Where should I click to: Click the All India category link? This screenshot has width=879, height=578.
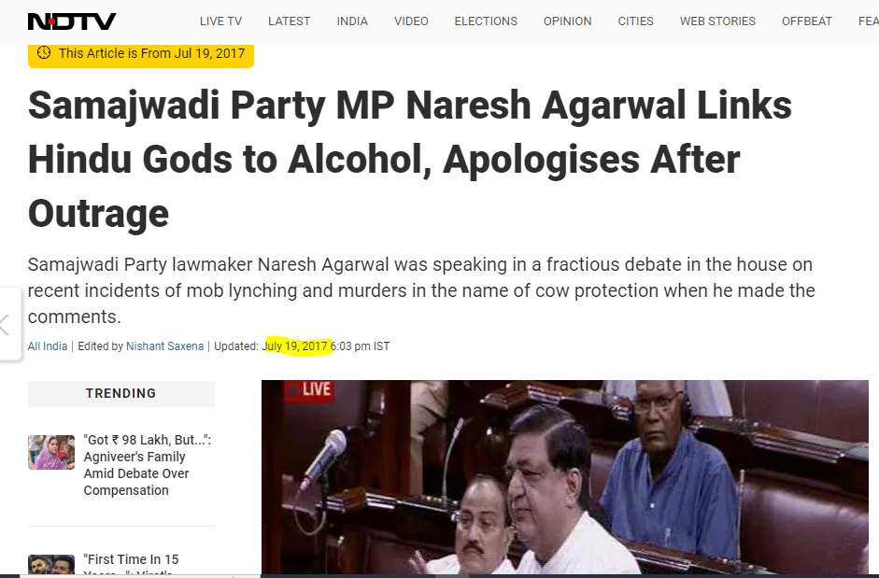[47, 345]
